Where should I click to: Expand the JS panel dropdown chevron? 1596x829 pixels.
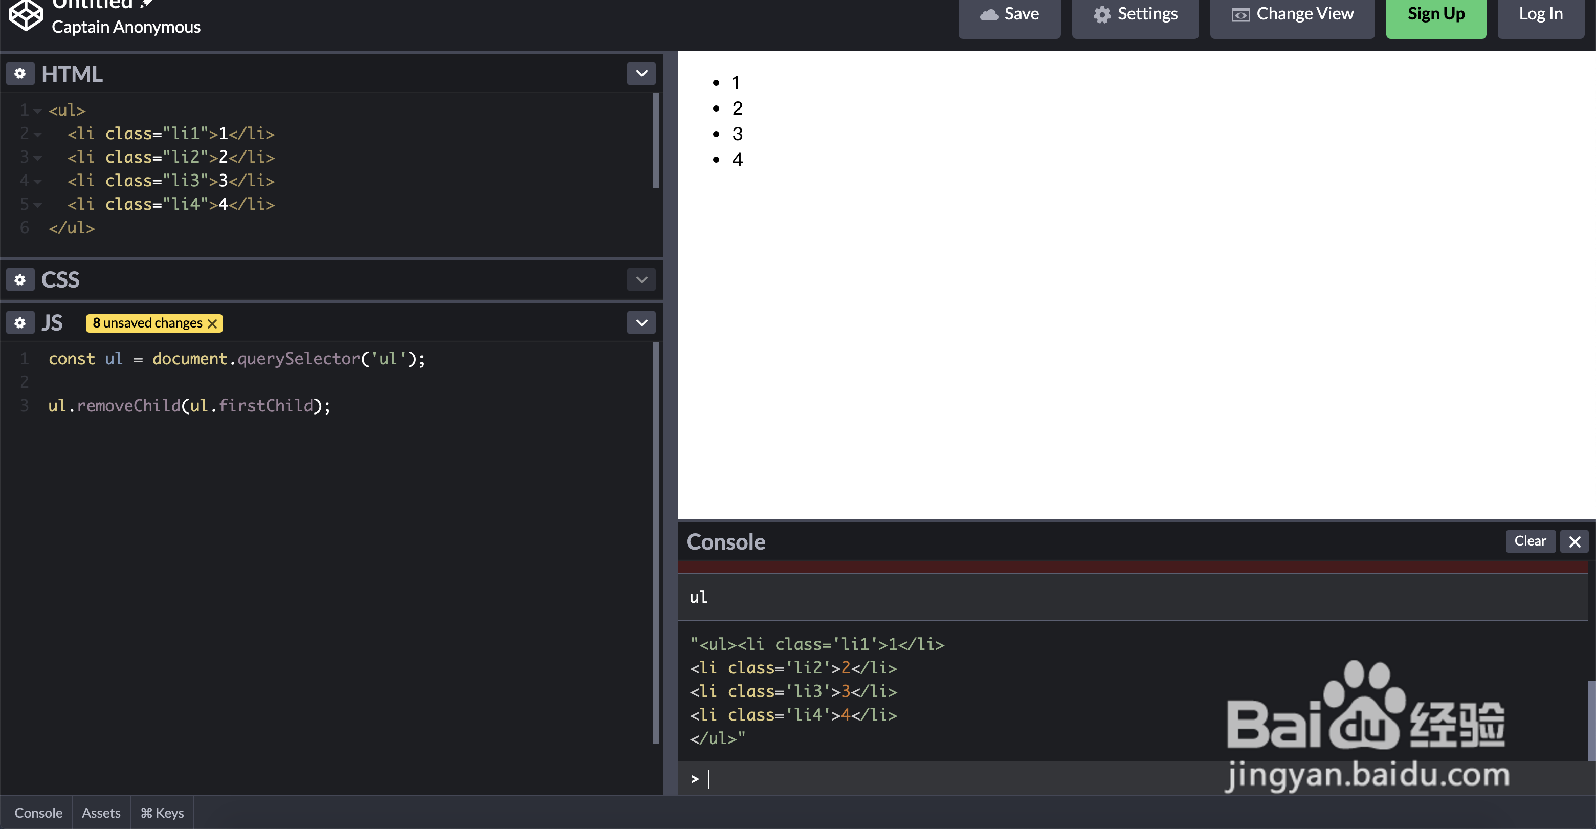[641, 323]
